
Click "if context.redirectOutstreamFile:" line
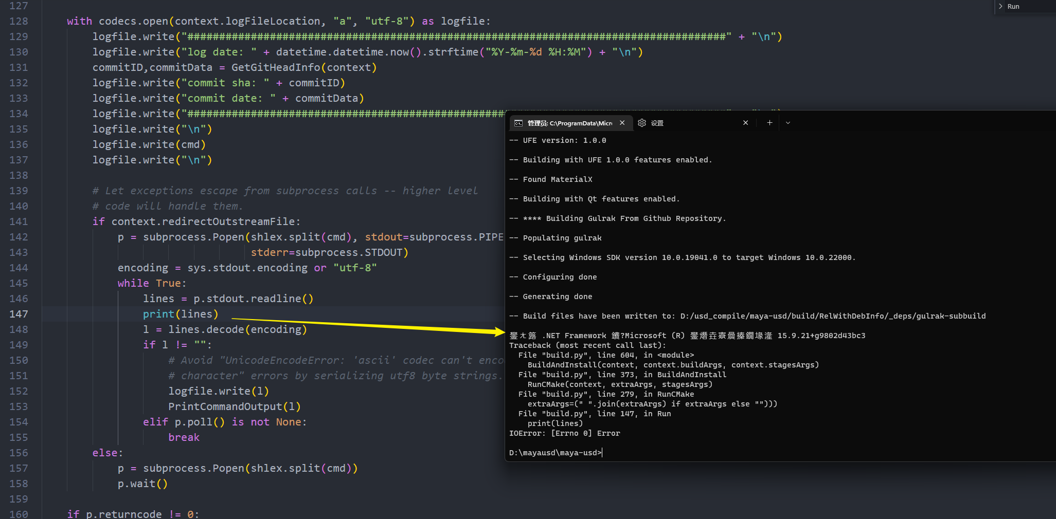pyautogui.click(x=196, y=221)
